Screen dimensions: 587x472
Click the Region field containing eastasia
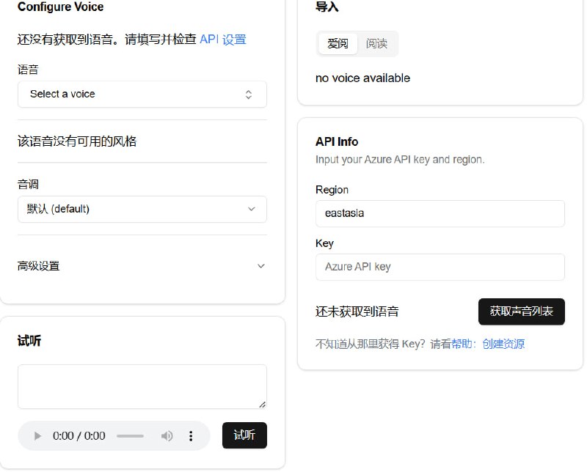point(440,213)
